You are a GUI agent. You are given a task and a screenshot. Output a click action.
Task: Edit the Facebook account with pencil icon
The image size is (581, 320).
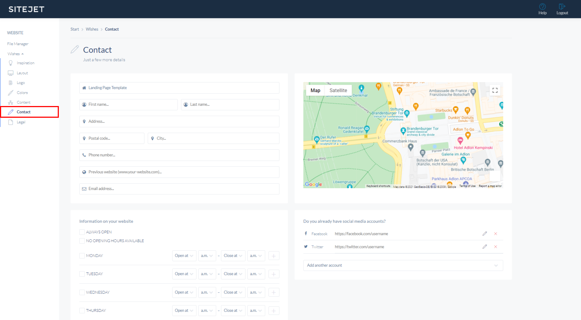click(485, 234)
